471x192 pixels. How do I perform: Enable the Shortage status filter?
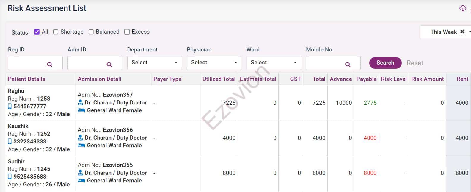pyautogui.click(x=56, y=32)
